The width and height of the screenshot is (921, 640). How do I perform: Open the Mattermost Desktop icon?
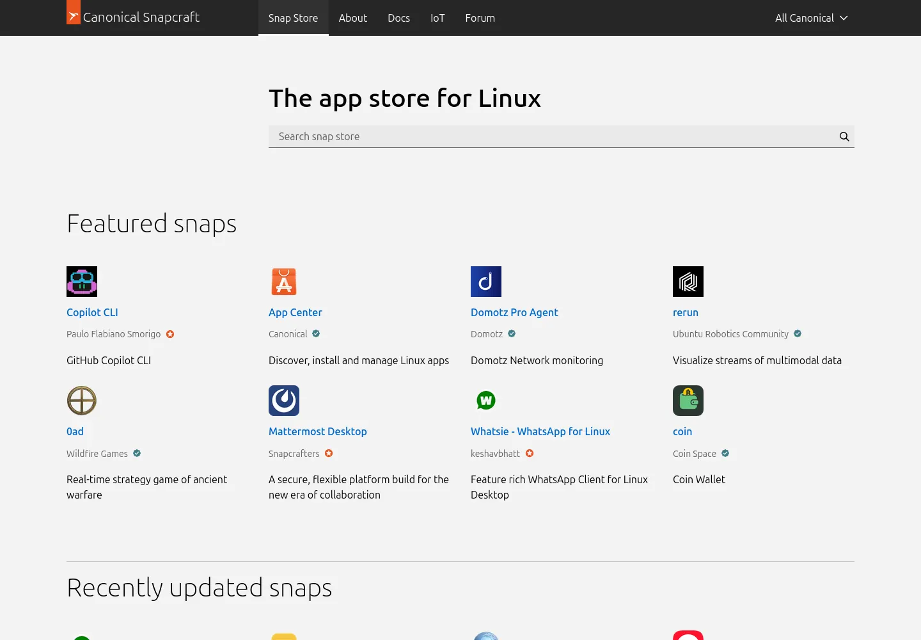coord(284,401)
